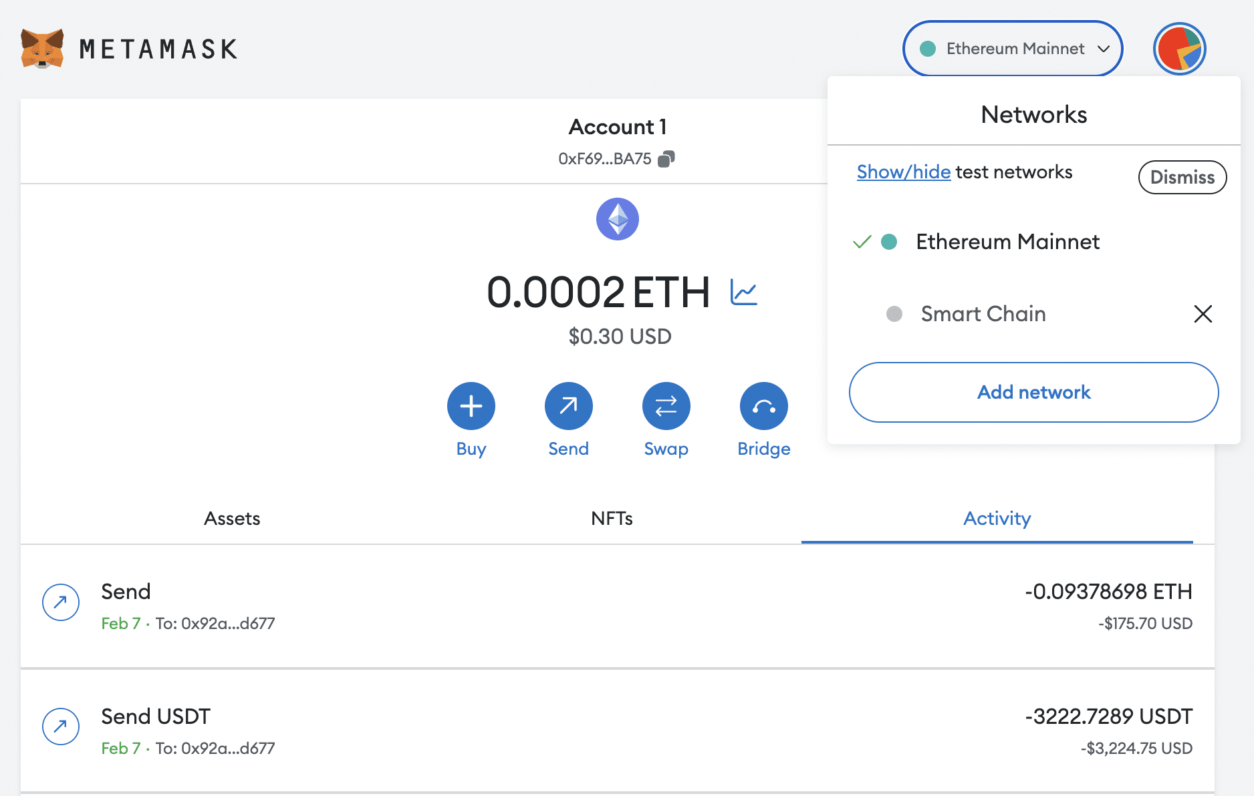Click the Account 1 name
This screenshot has height=796, width=1254.
618,127
